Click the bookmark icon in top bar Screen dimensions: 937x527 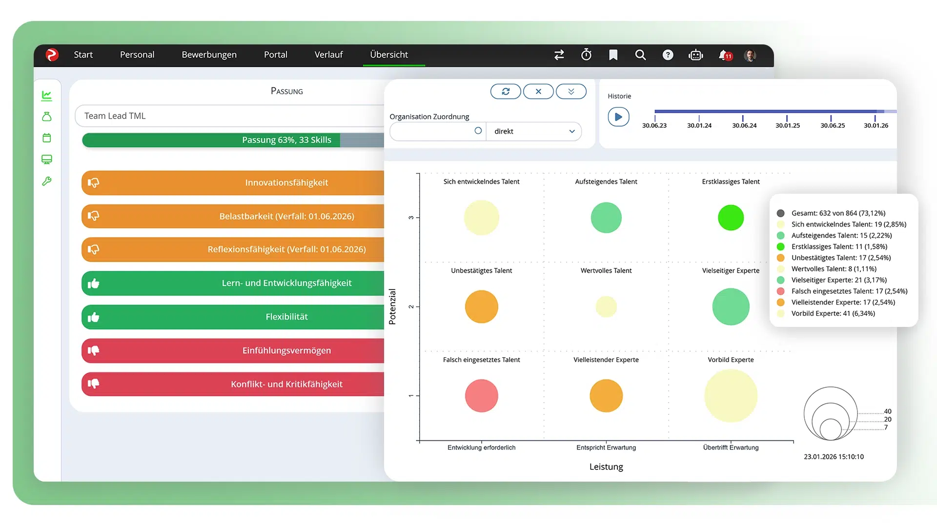(x=613, y=55)
